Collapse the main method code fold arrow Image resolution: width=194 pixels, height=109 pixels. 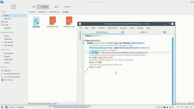(84, 43)
